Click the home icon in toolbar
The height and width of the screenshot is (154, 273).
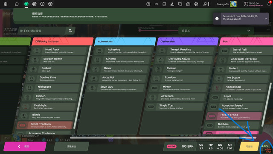point(17,4)
